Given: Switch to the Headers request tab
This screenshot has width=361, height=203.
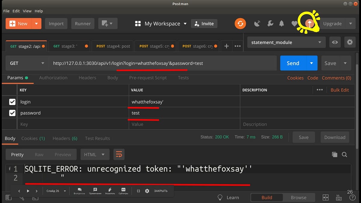Looking at the screenshot, I should [x=87, y=78].
